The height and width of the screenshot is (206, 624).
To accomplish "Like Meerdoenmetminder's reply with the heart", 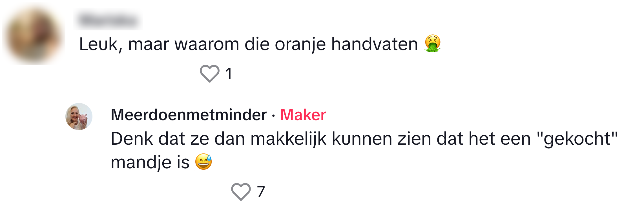I will coord(241,192).
